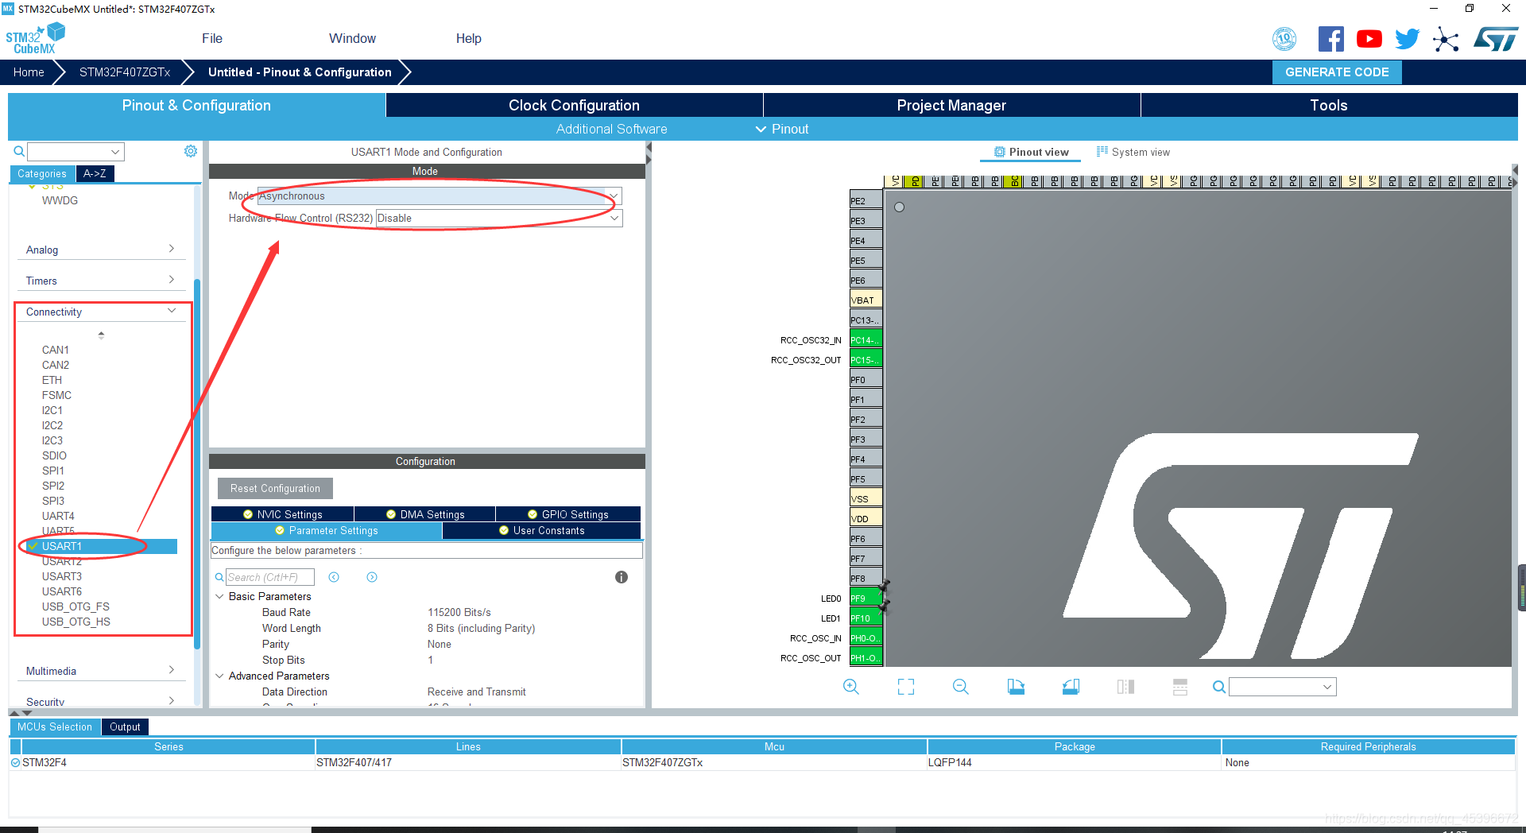Open the NVIC Settings tab
Screen dimensions: 1526x833
[282, 514]
